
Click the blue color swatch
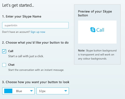click(x=8, y=91)
